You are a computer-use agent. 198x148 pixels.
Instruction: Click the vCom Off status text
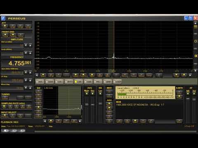189,126
